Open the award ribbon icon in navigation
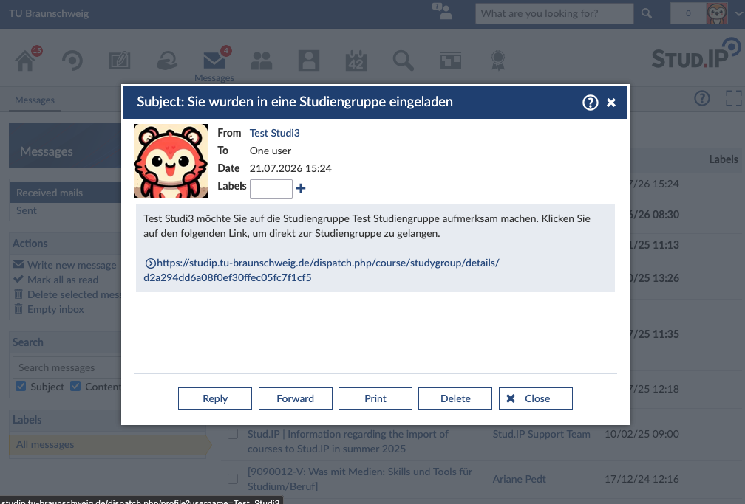The width and height of the screenshot is (745, 504). point(497,61)
